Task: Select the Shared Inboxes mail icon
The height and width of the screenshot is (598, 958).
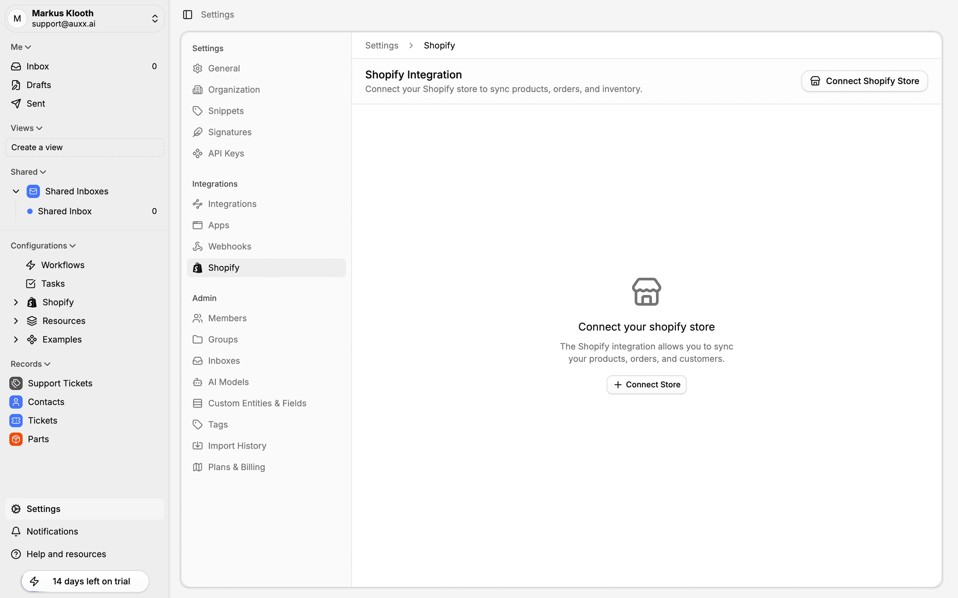Action: (33, 191)
